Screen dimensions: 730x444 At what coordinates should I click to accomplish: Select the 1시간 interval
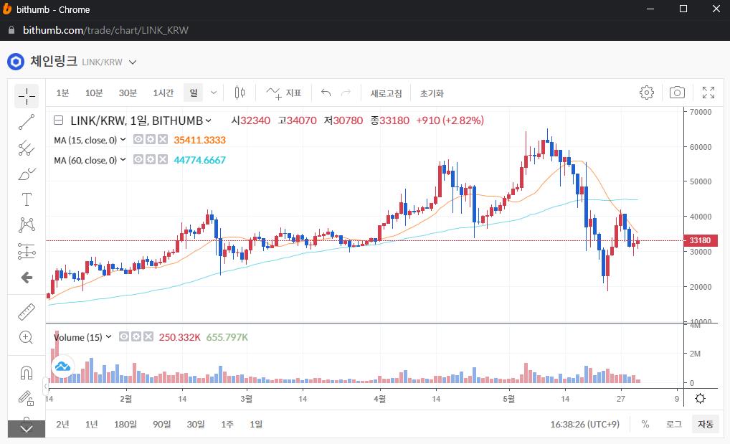coord(163,93)
